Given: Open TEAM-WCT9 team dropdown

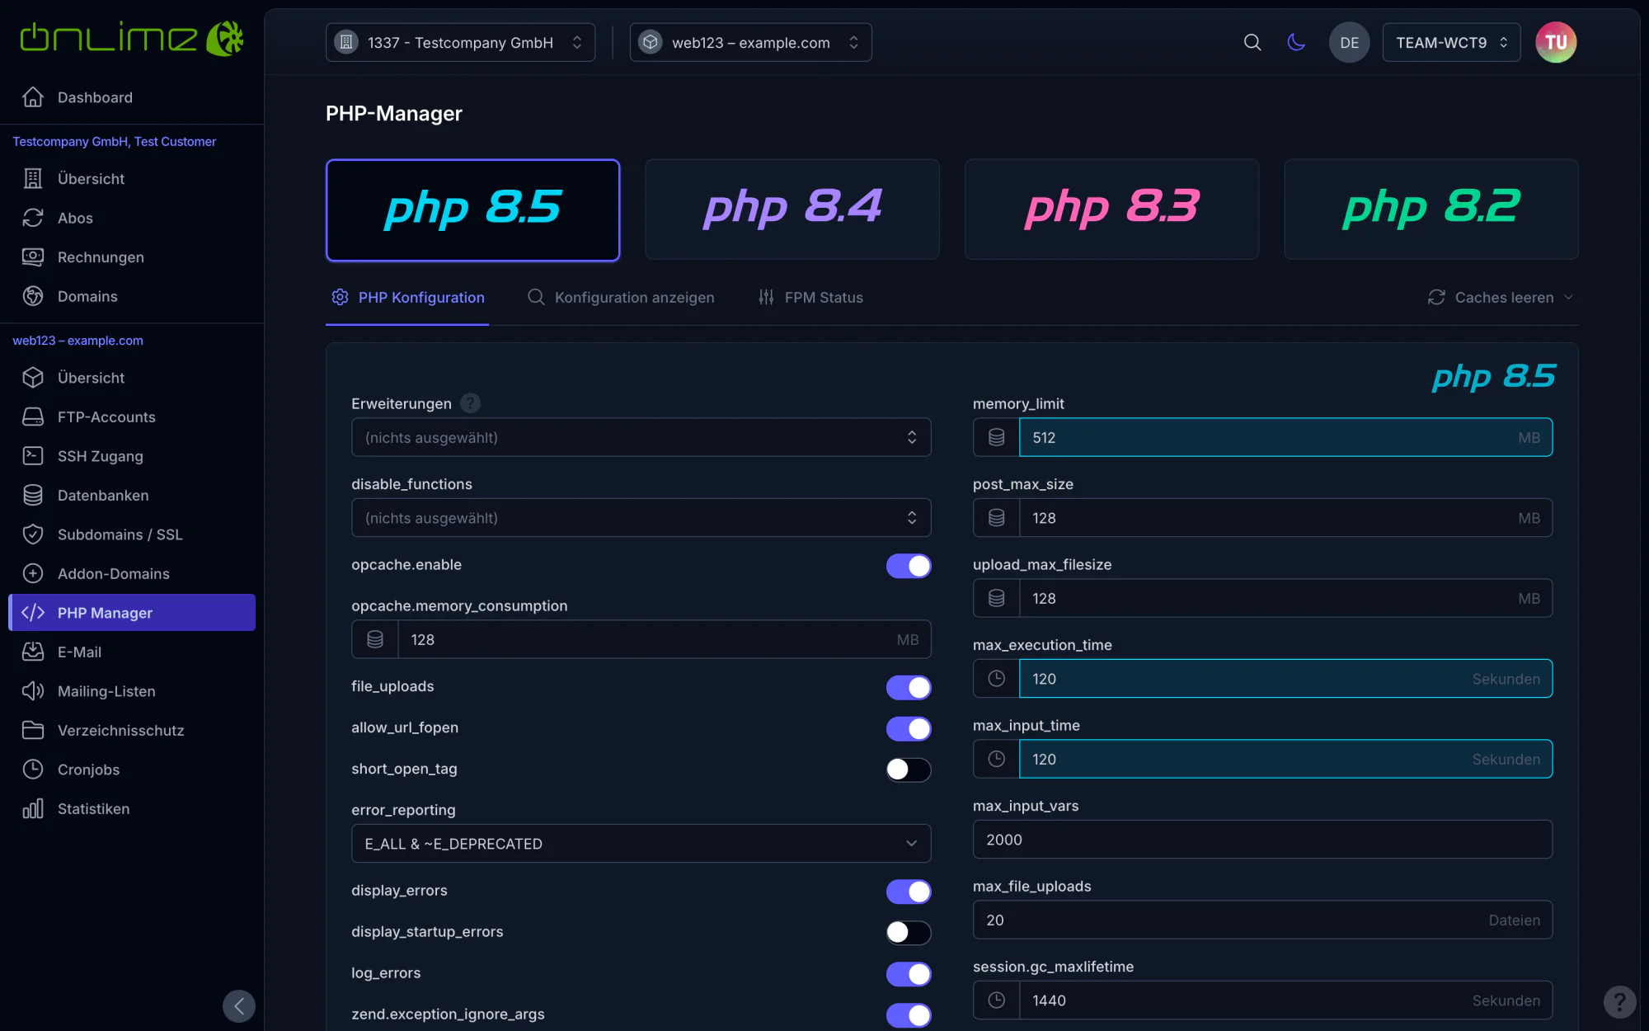Looking at the screenshot, I should (1451, 42).
